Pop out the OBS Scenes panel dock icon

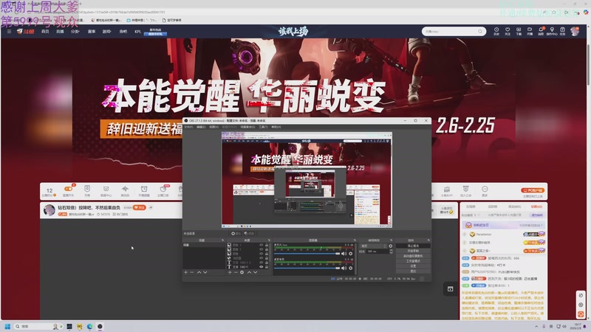tap(223, 241)
